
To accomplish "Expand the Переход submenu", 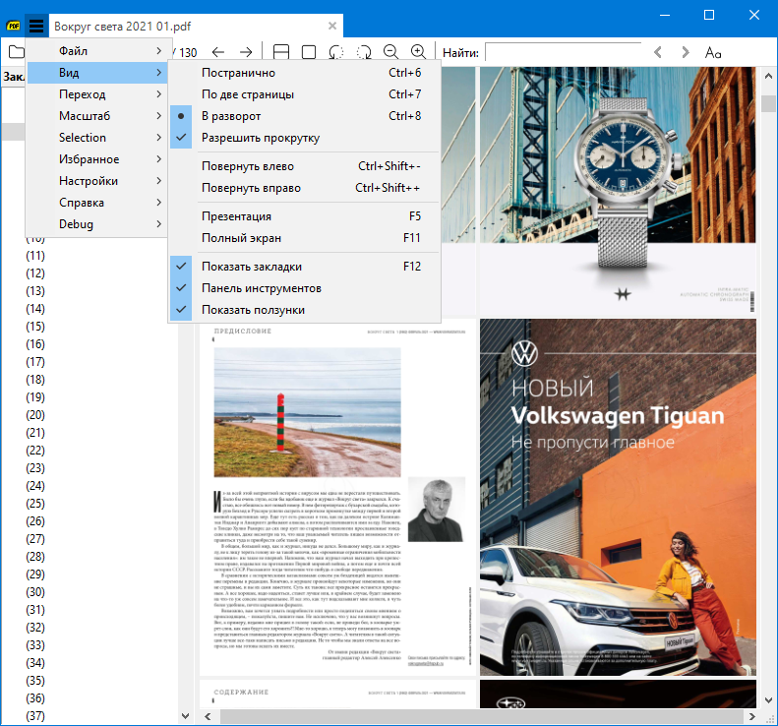I will coord(96,94).
